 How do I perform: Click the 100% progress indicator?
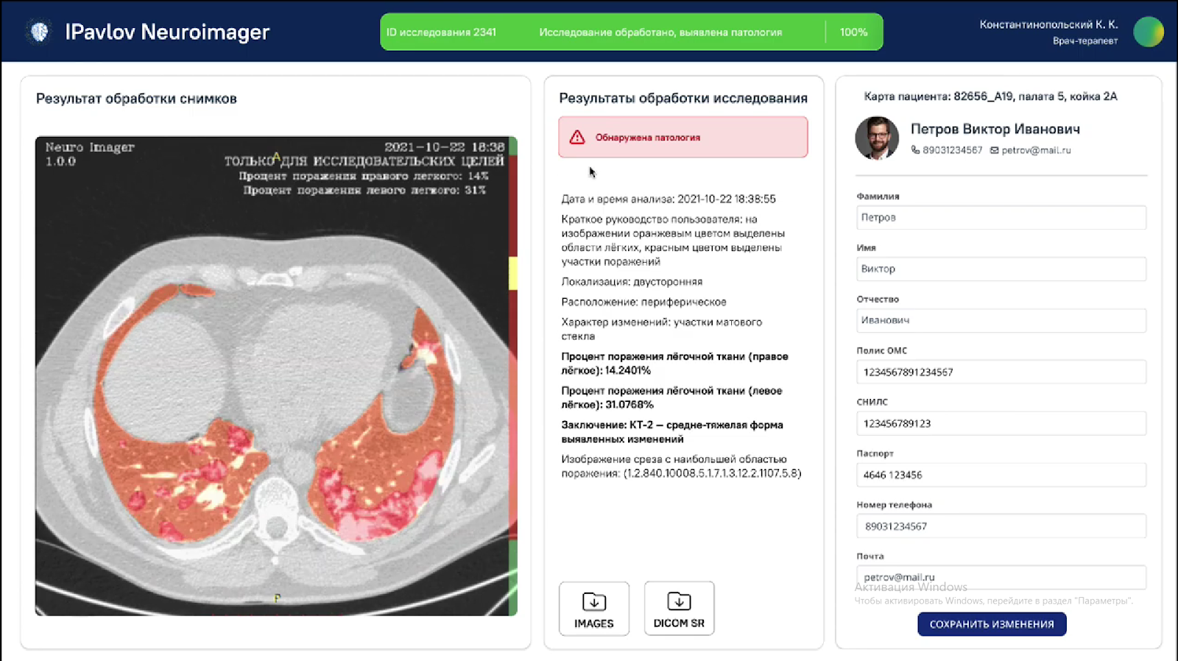coord(853,32)
